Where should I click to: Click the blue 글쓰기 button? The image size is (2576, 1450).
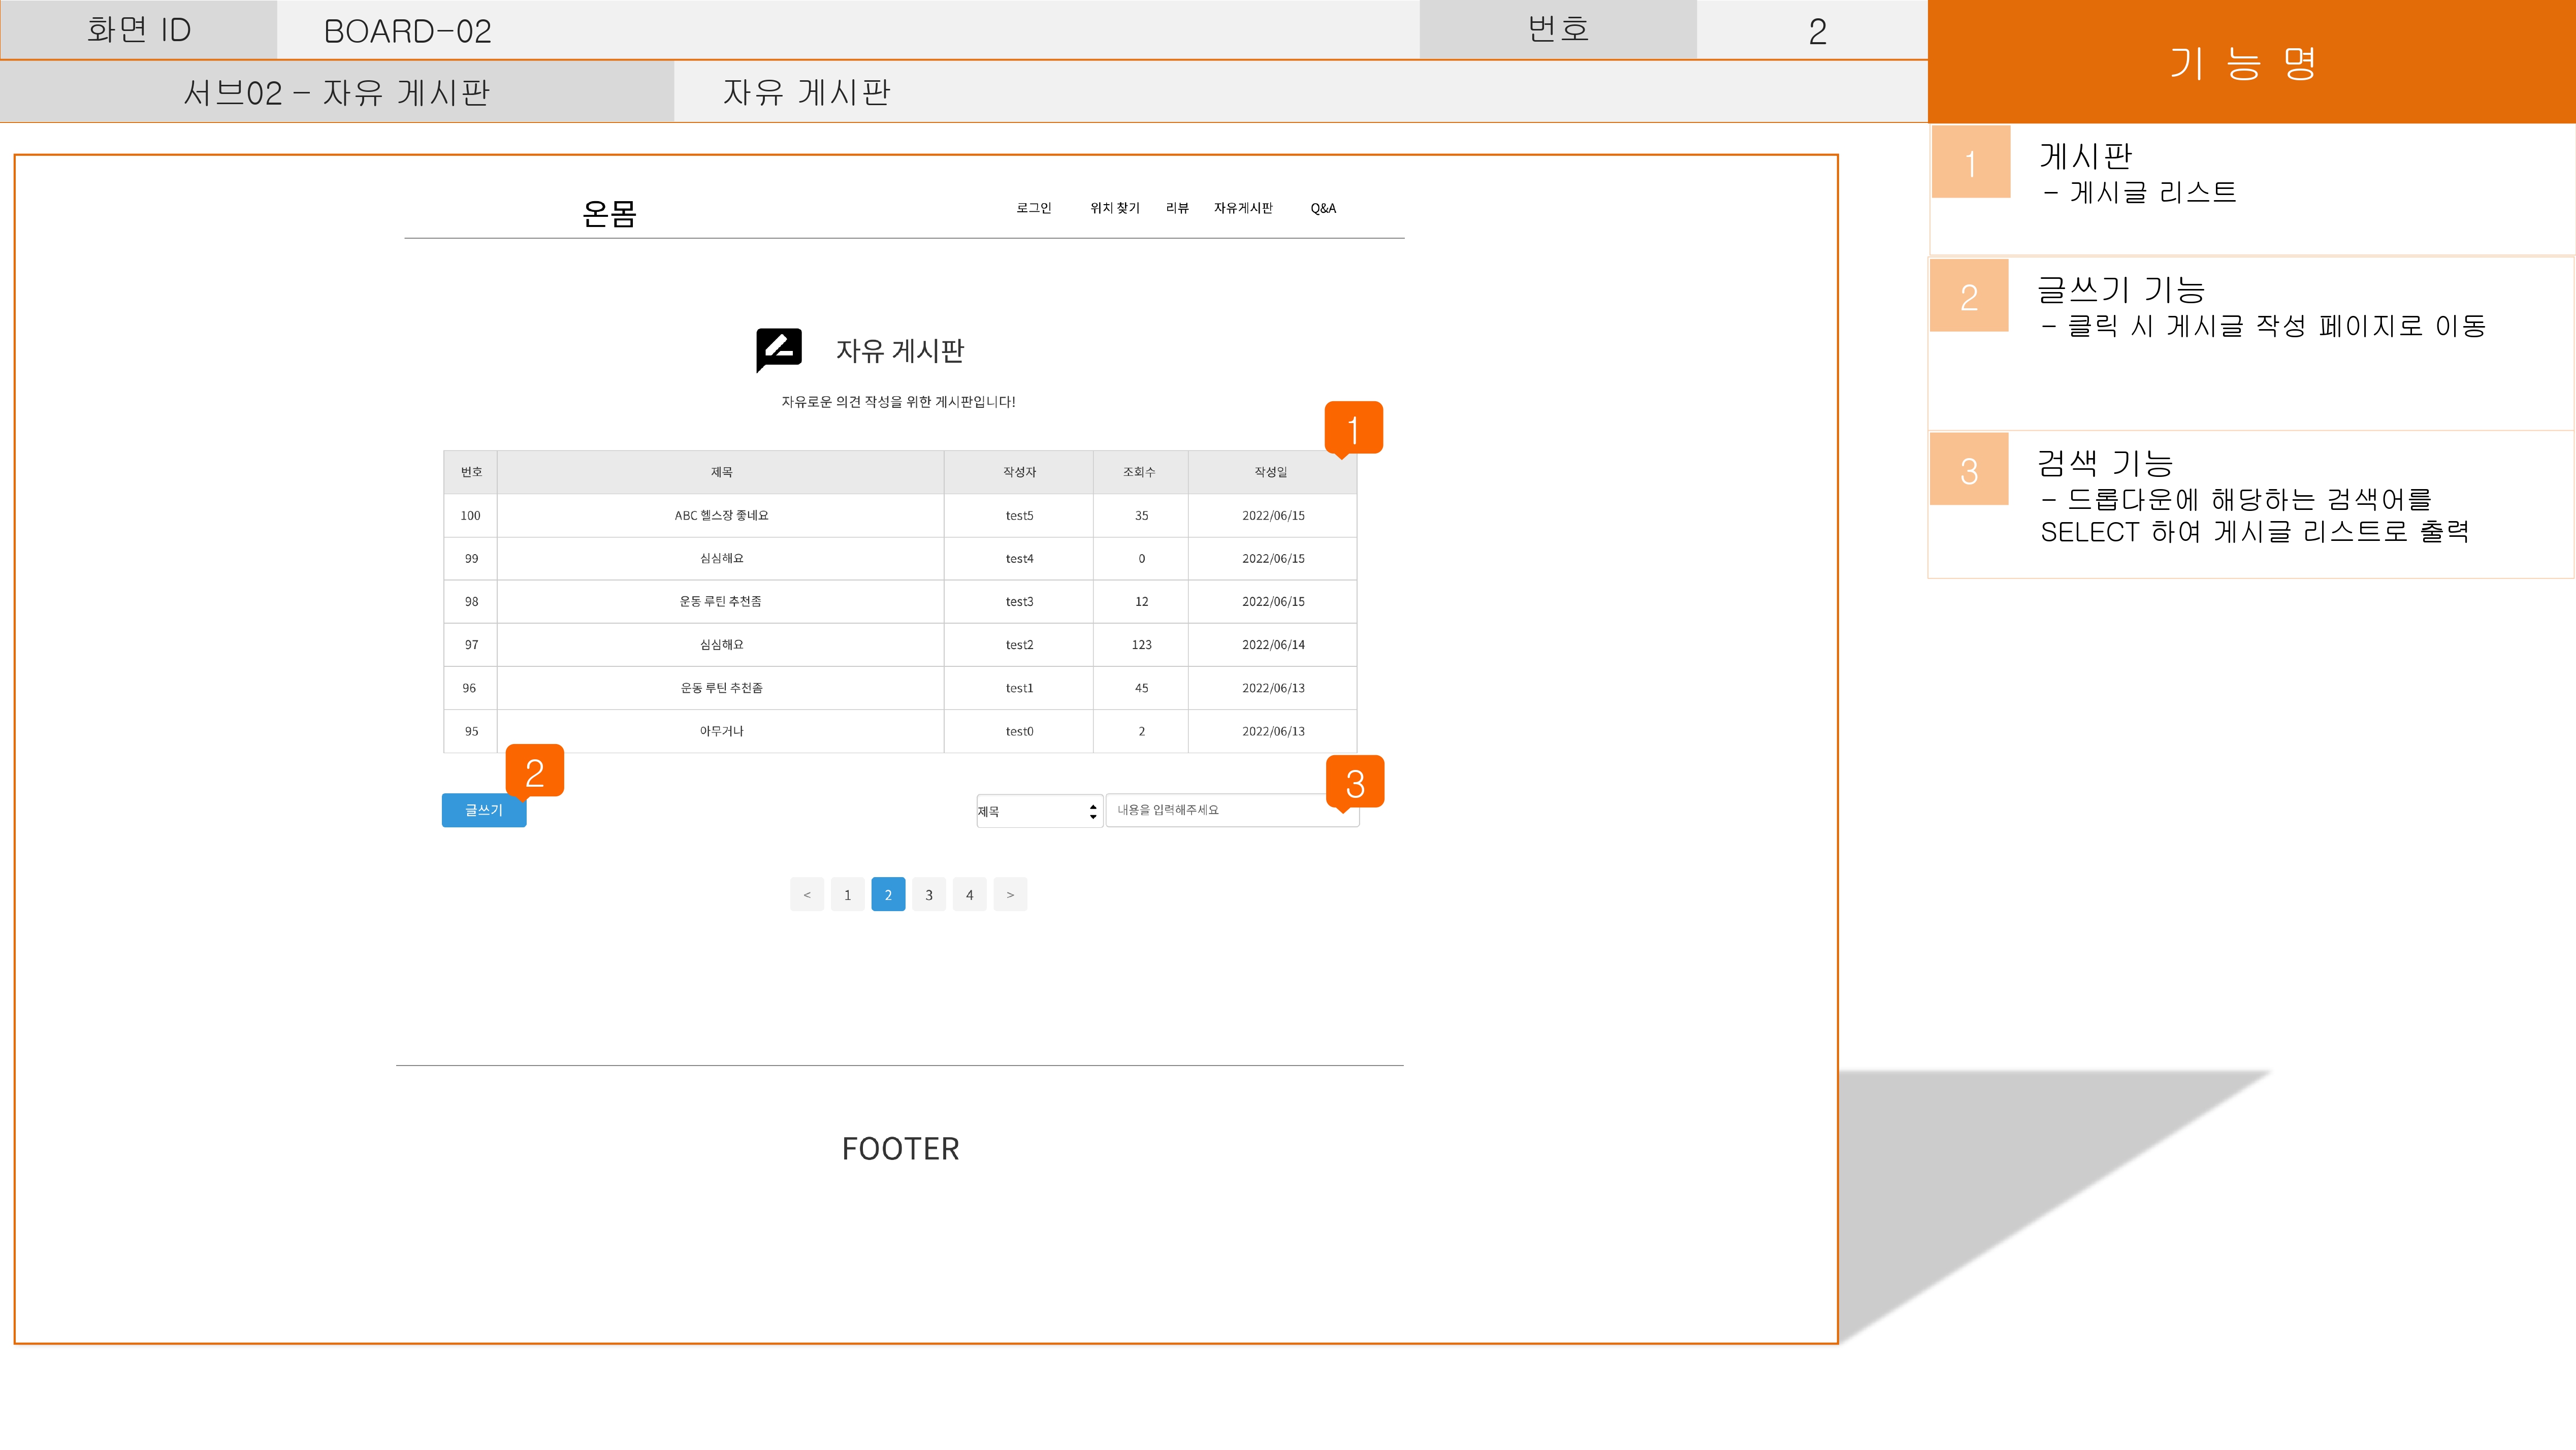point(483,810)
